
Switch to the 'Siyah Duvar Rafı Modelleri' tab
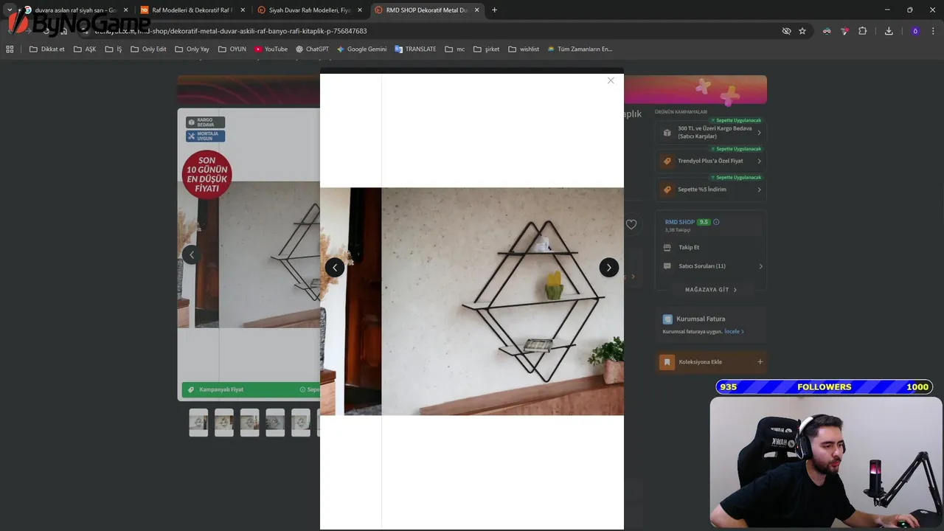[308, 10]
